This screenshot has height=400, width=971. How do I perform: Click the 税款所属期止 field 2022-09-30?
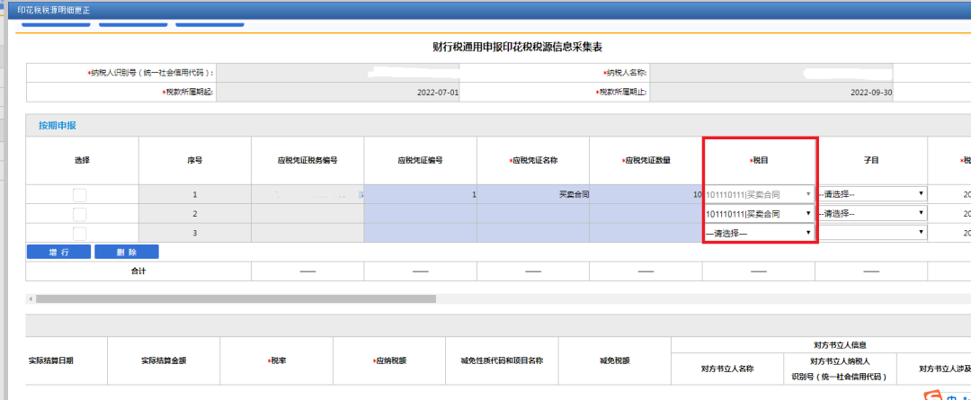pos(771,93)
